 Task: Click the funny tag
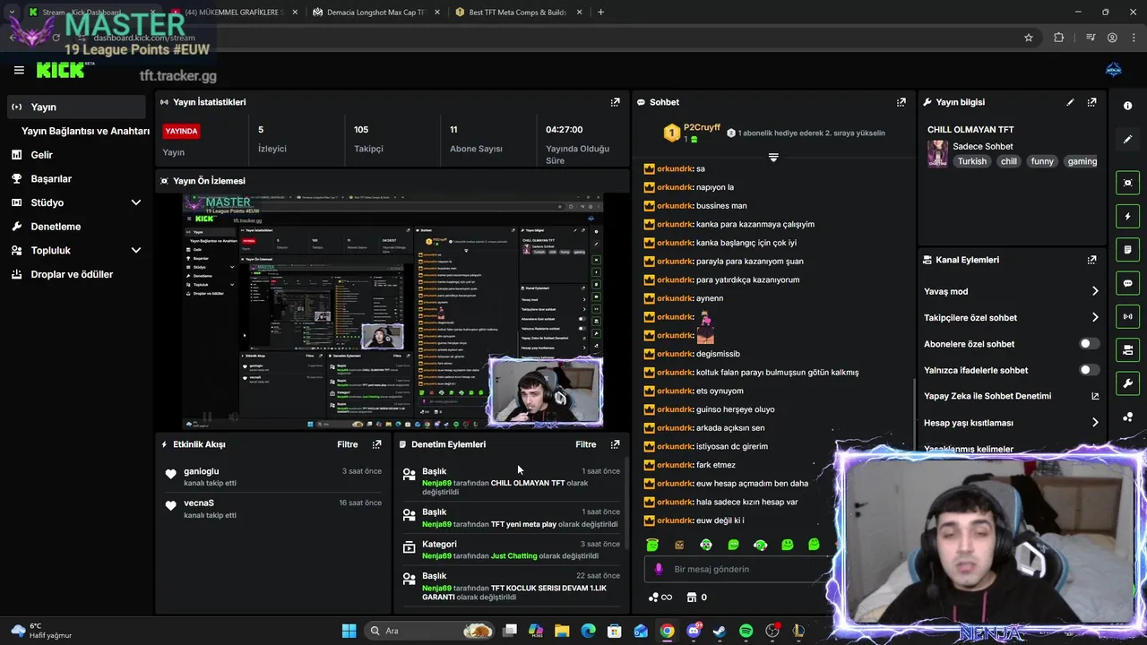coord(1042,161)
